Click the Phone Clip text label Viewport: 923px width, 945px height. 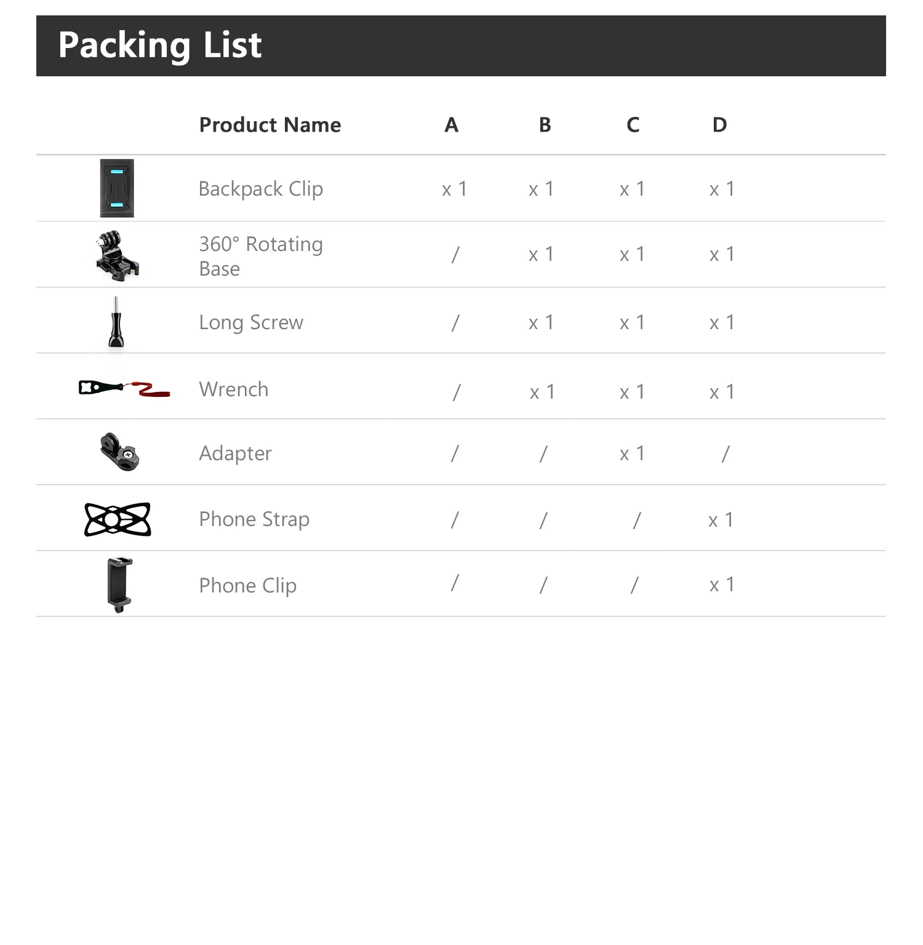pos(248,586)
